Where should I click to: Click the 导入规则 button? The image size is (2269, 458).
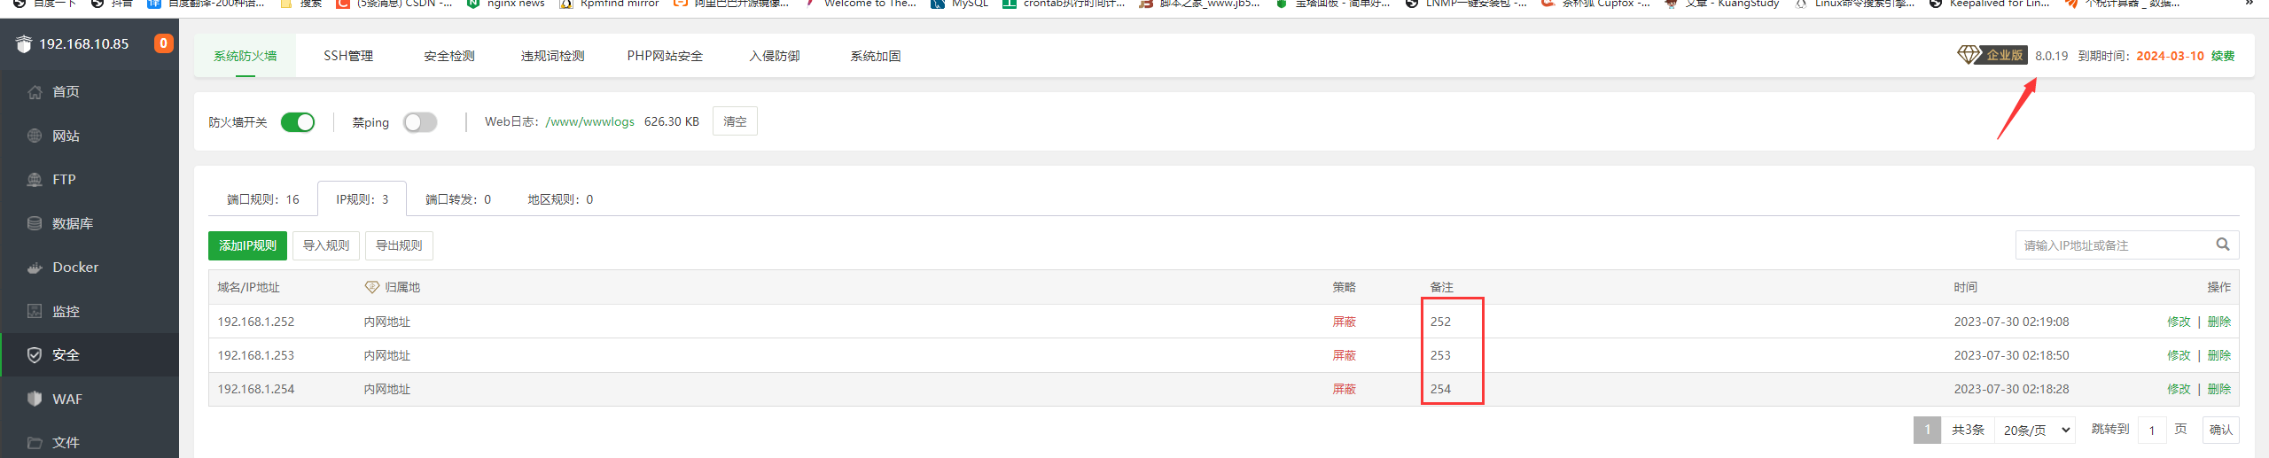[326, 245]
